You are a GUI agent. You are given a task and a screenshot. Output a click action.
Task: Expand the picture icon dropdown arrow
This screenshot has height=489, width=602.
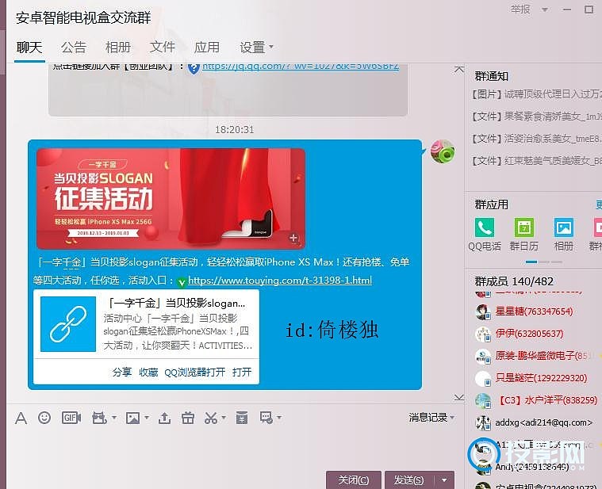coord(147,418)
